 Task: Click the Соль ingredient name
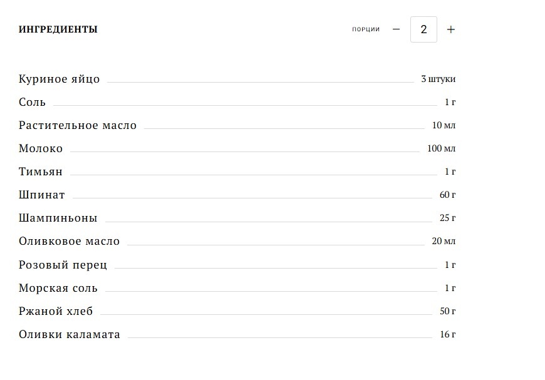coord(33,103)
